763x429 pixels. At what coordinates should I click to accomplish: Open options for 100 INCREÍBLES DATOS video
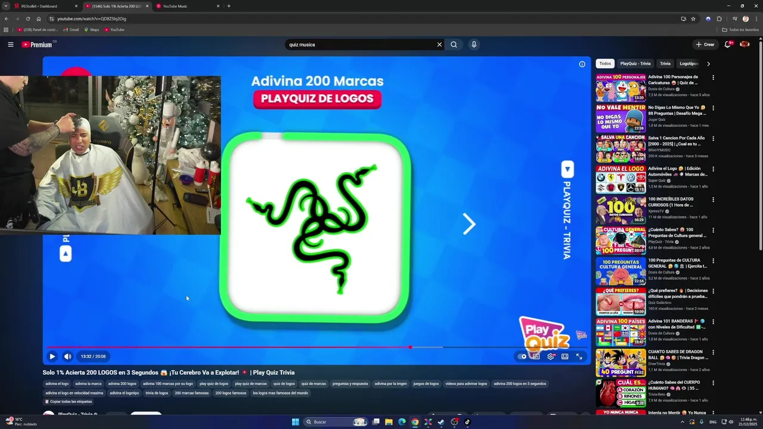coord(713,200)
